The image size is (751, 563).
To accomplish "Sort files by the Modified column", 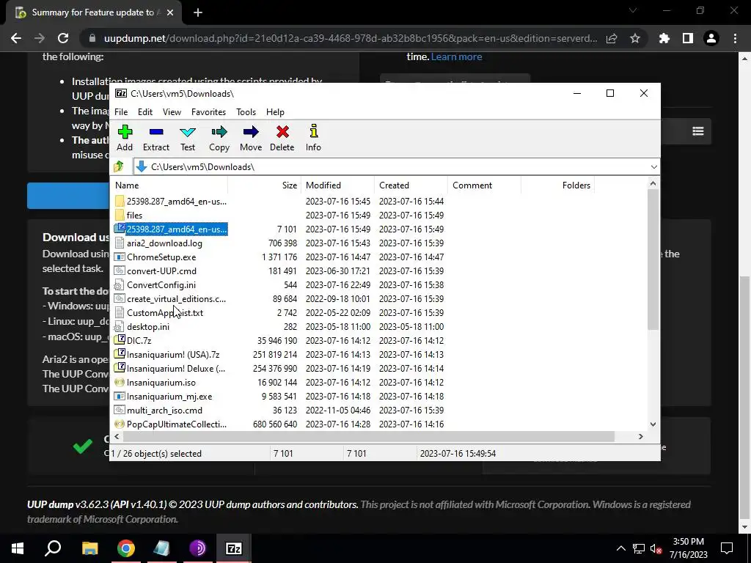I will click(x=337, y=185).
